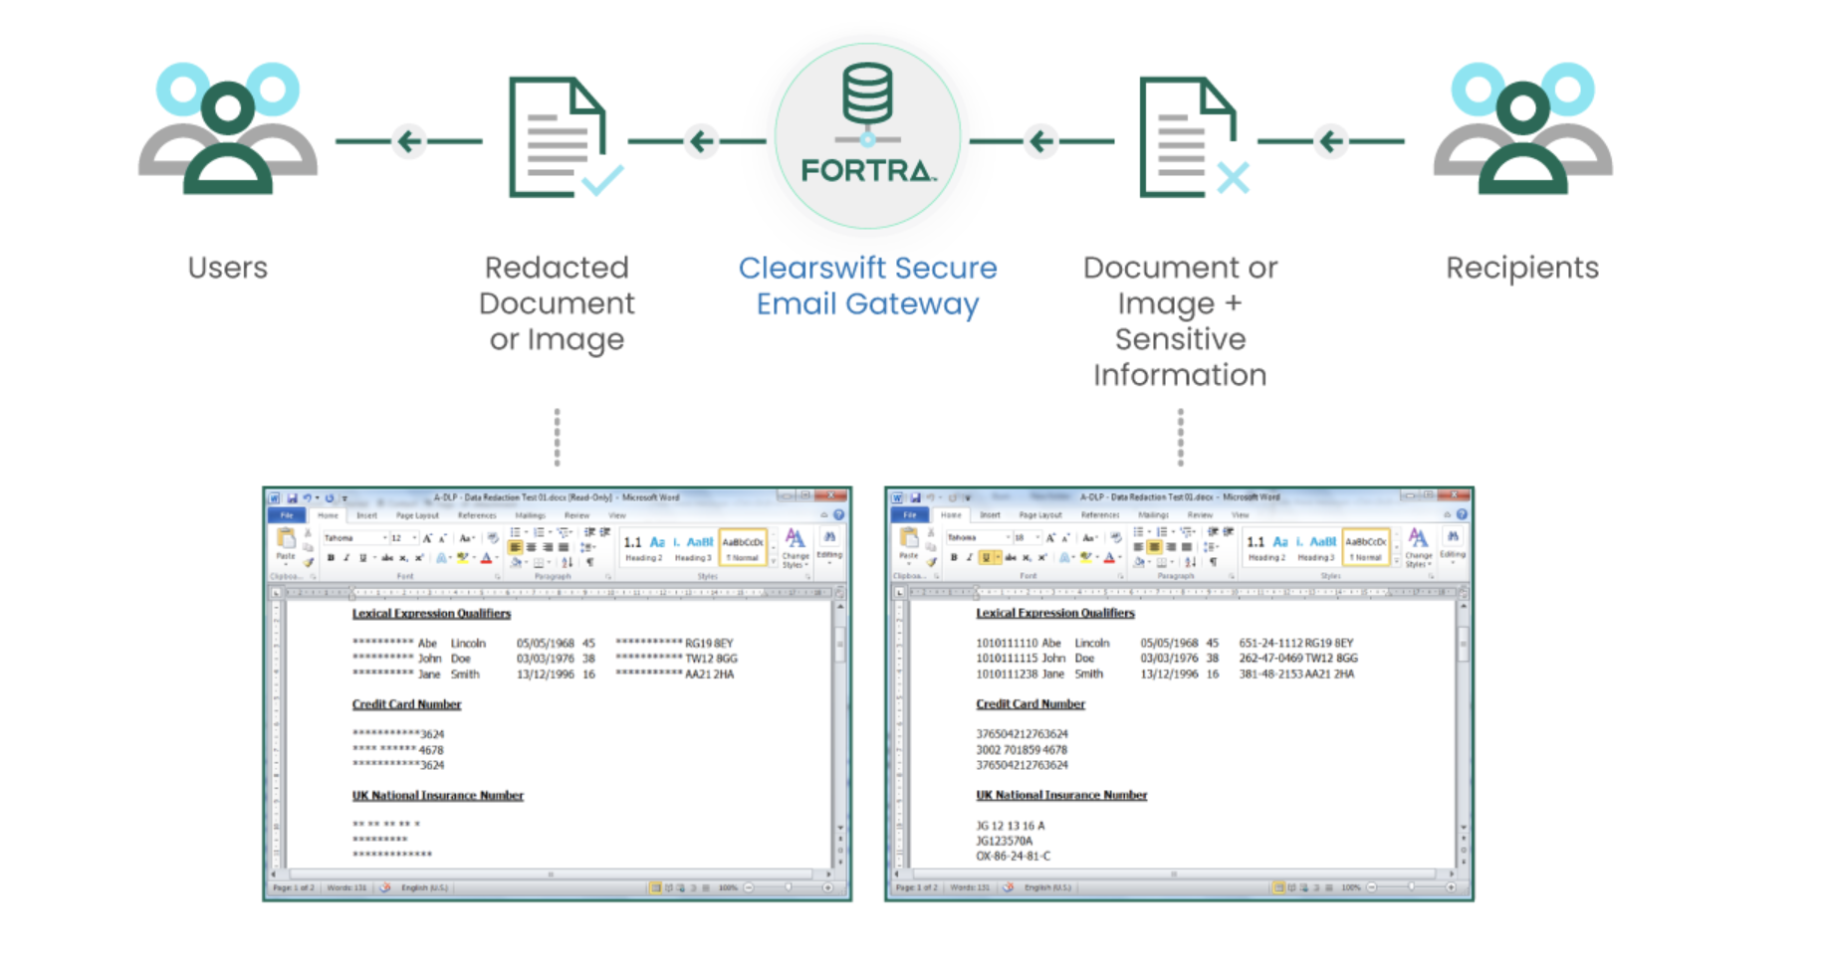The width and height of the screenshot is (1828, 967).
Task: Open Change Styles dropdown in right Word window
Action: pos(1419,547)
